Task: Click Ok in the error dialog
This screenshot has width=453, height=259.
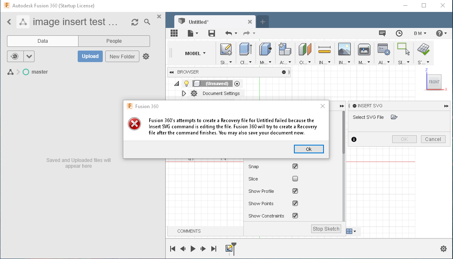Action: [x=309, y=149]
